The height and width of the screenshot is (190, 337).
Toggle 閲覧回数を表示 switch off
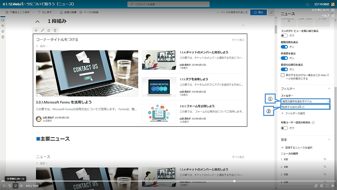(x=284, y=47)
